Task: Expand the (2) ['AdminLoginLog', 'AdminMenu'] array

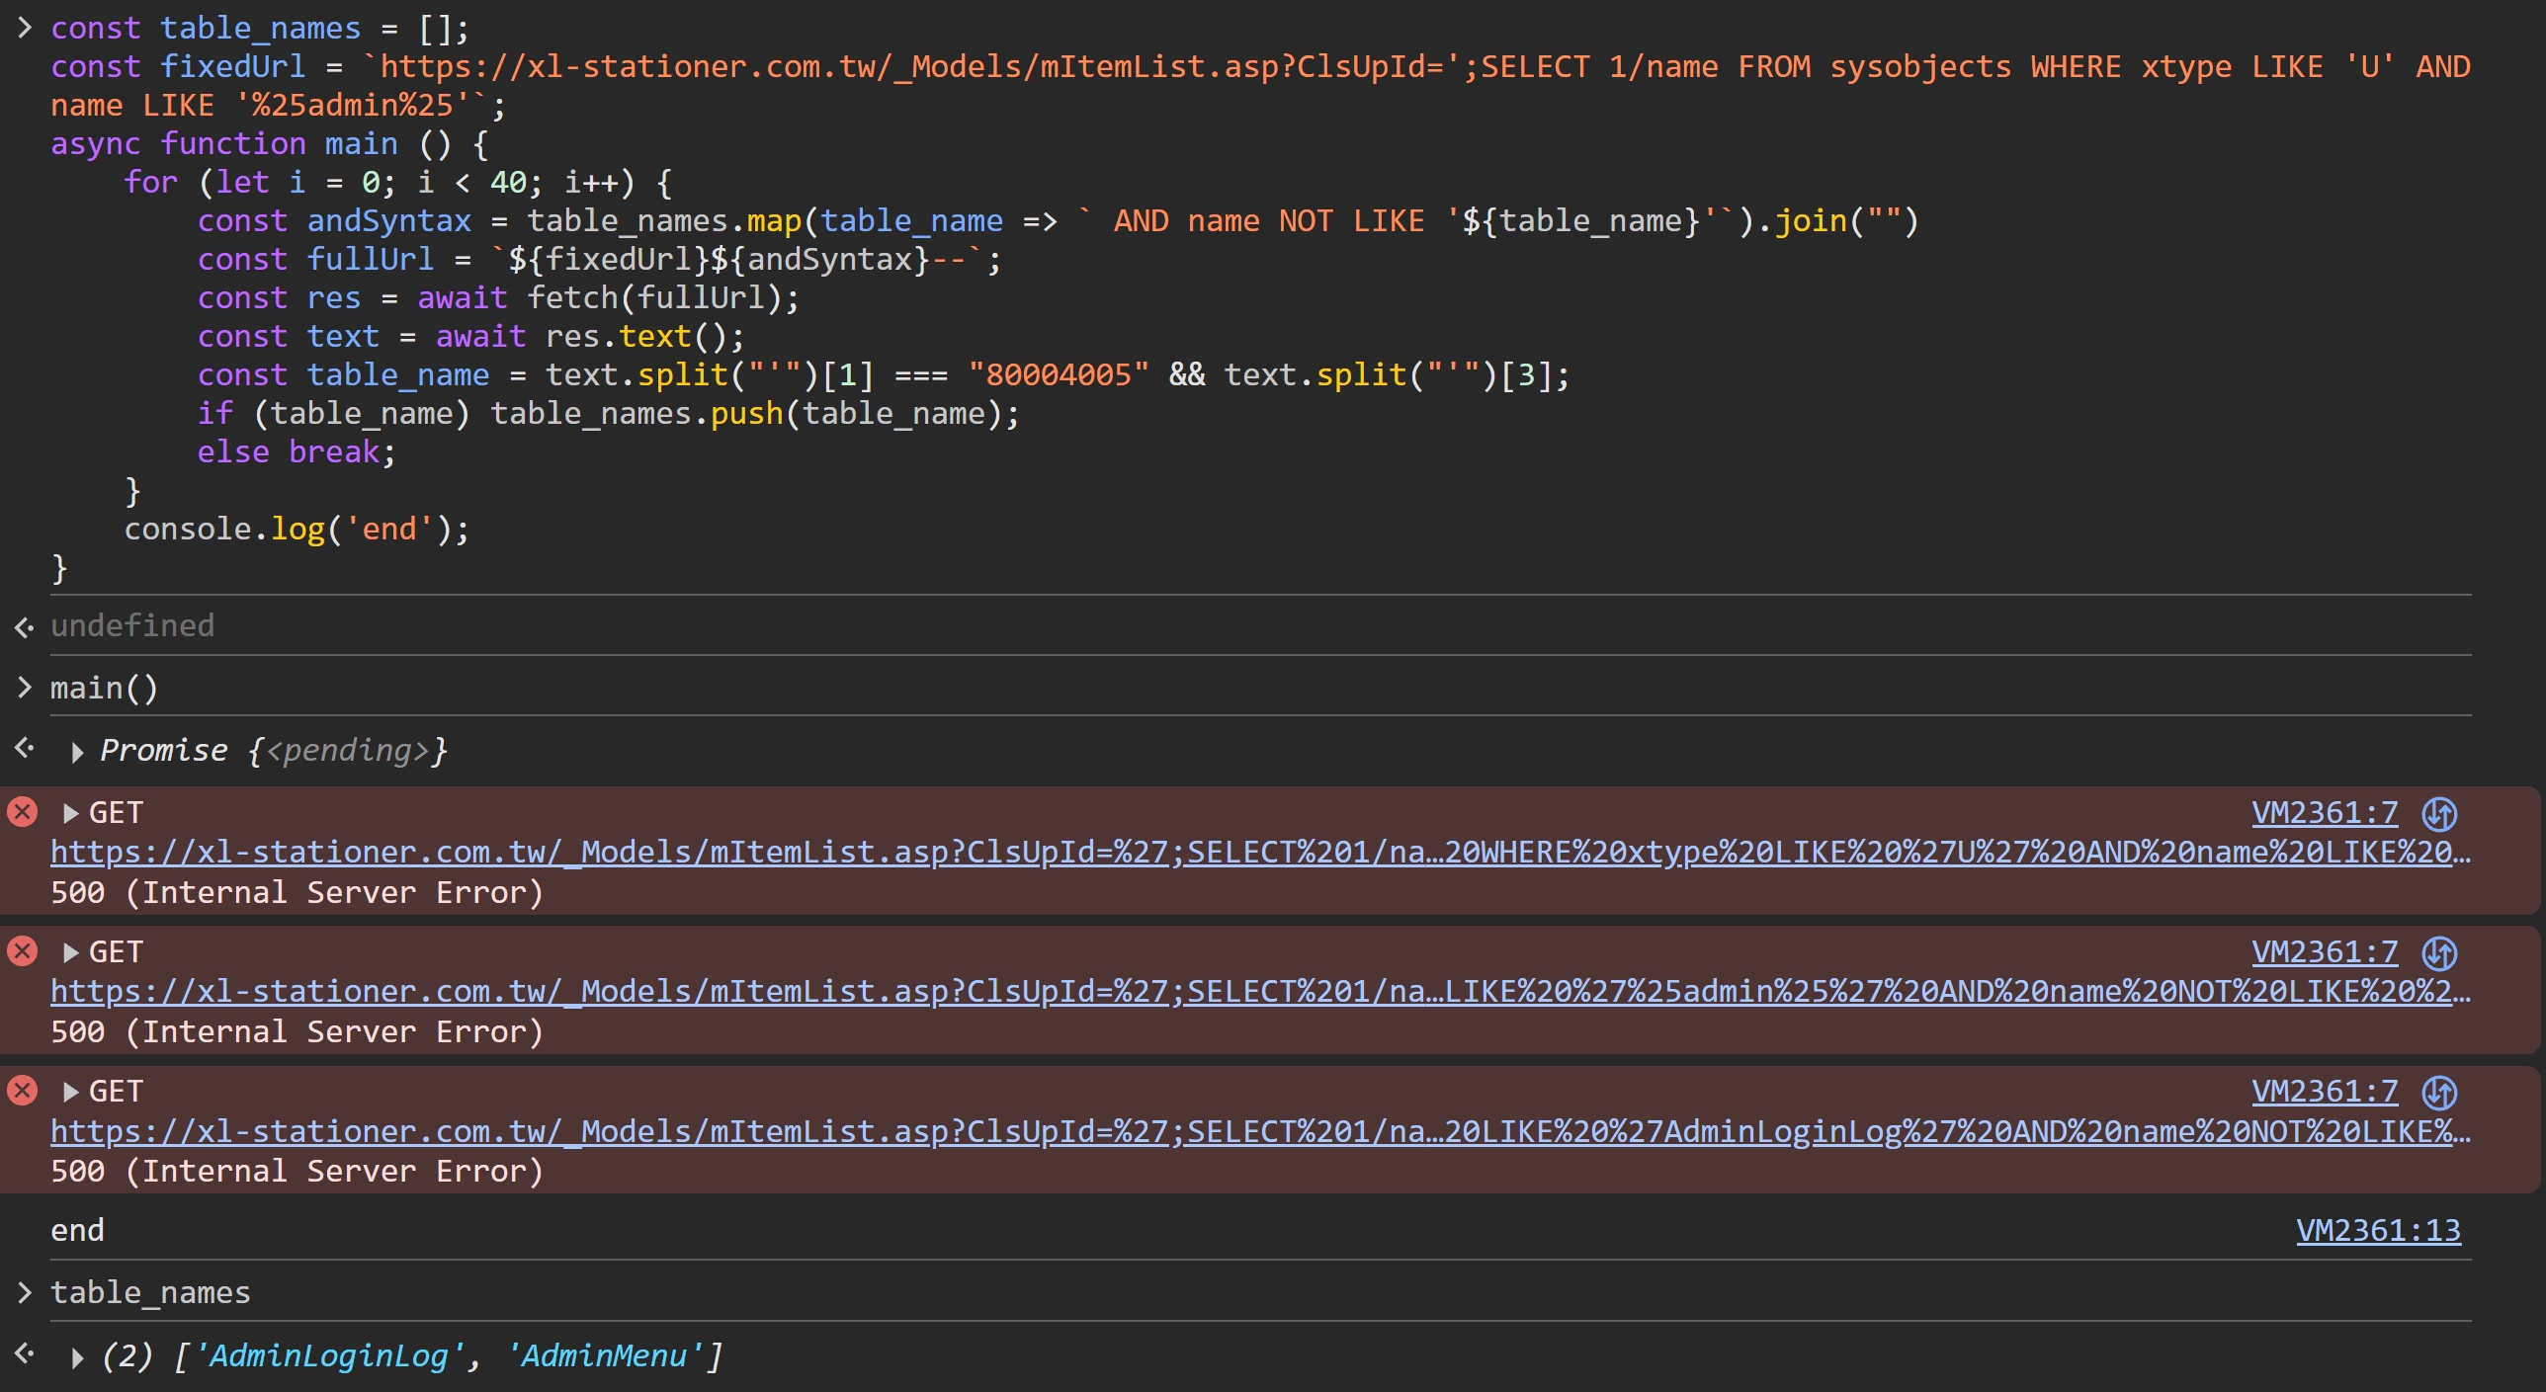Action: click(x=77, y=1357)
